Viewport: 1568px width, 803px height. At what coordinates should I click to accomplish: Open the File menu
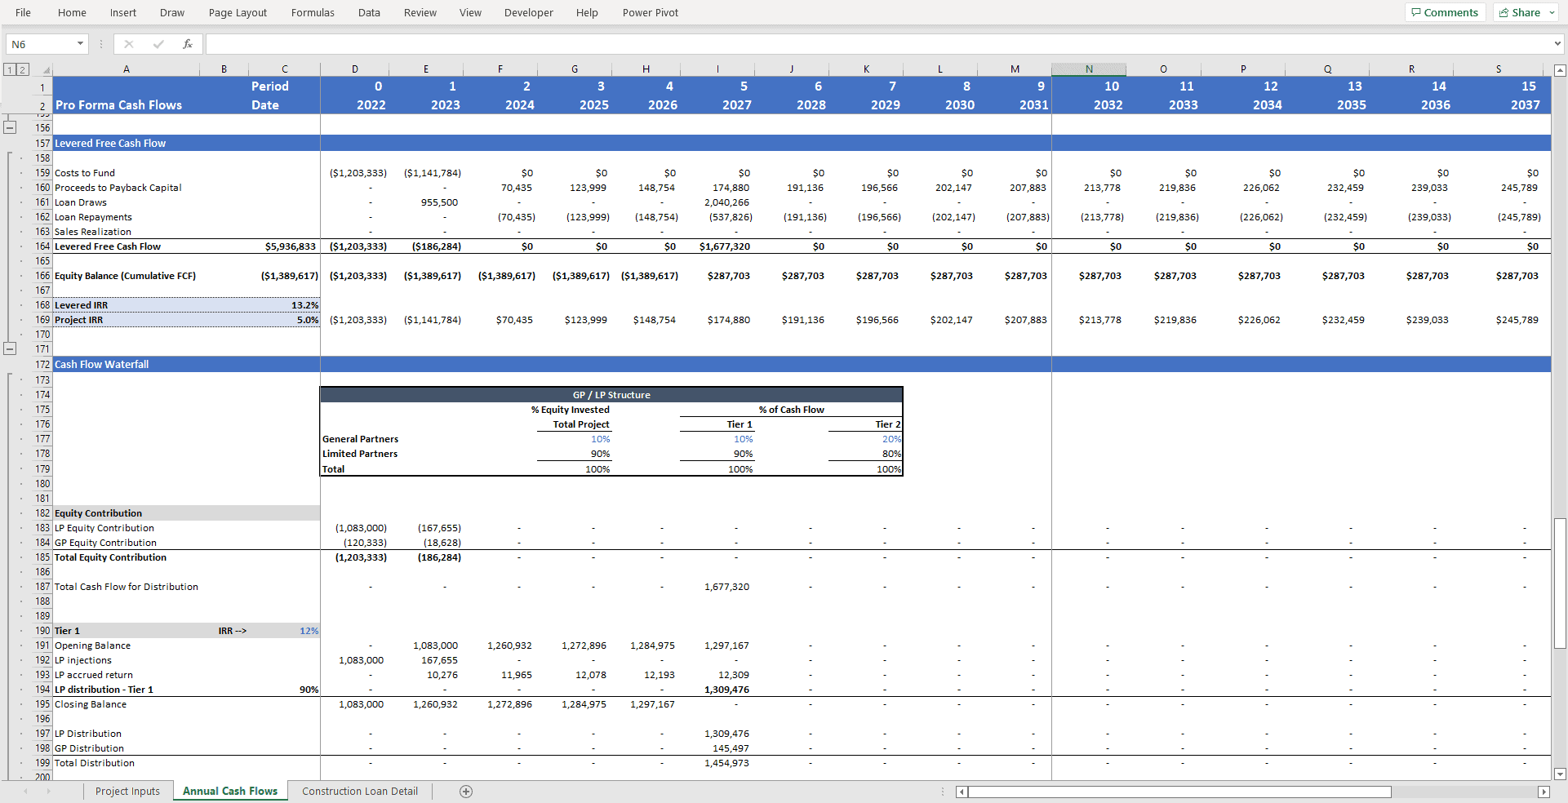(23, 12)
